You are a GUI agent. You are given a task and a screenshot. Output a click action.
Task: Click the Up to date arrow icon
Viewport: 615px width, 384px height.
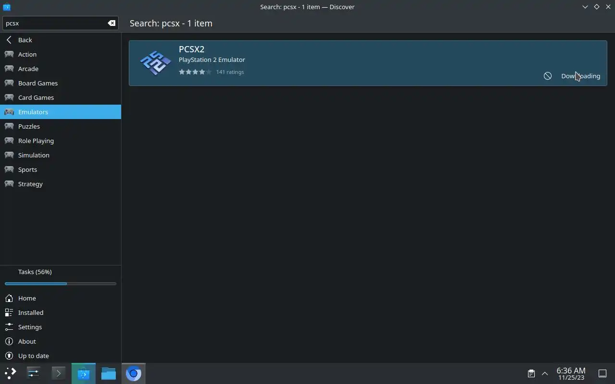pyautogui.click(x=9, y=356)
